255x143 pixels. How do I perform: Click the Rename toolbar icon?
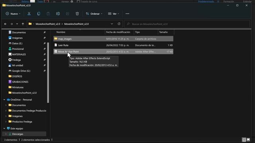(x=58, y=14)
